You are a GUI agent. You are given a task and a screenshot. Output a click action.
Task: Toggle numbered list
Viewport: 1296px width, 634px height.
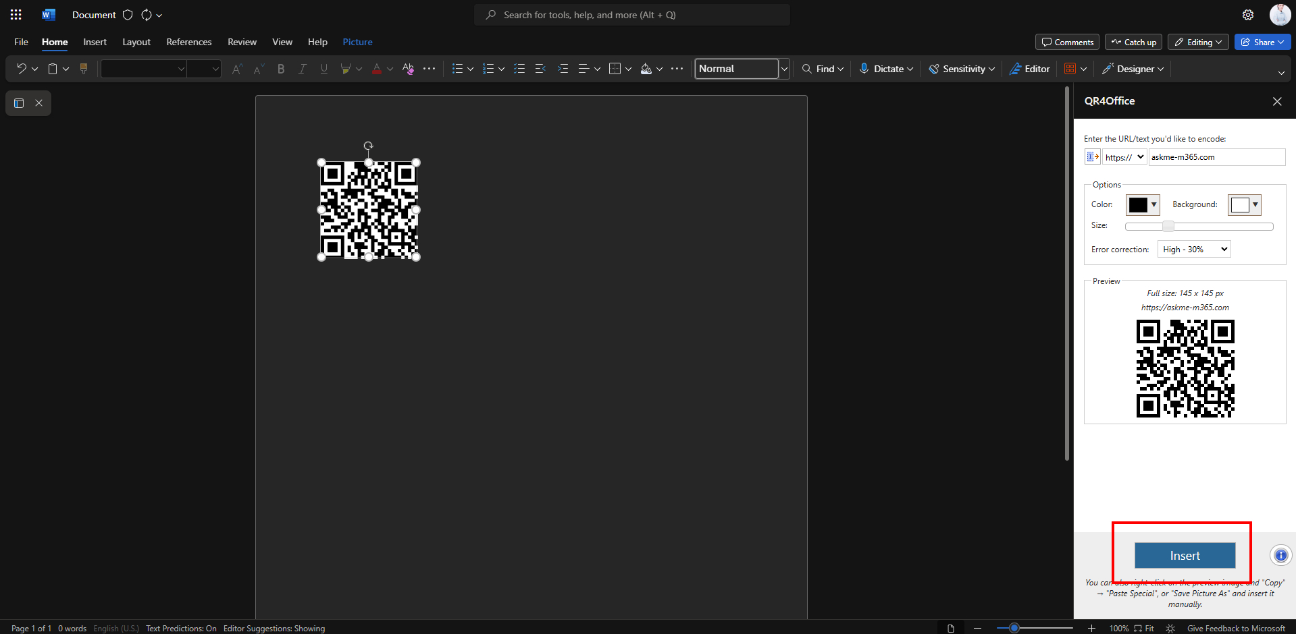pos(488,69)
